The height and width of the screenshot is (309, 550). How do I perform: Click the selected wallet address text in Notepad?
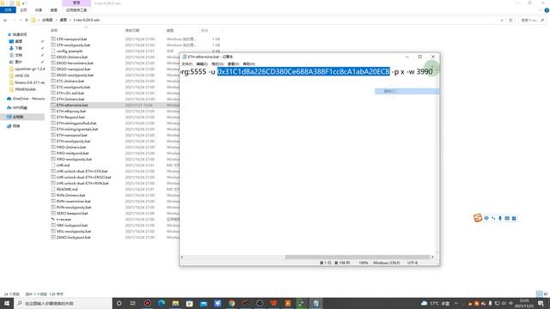(303, 71)
